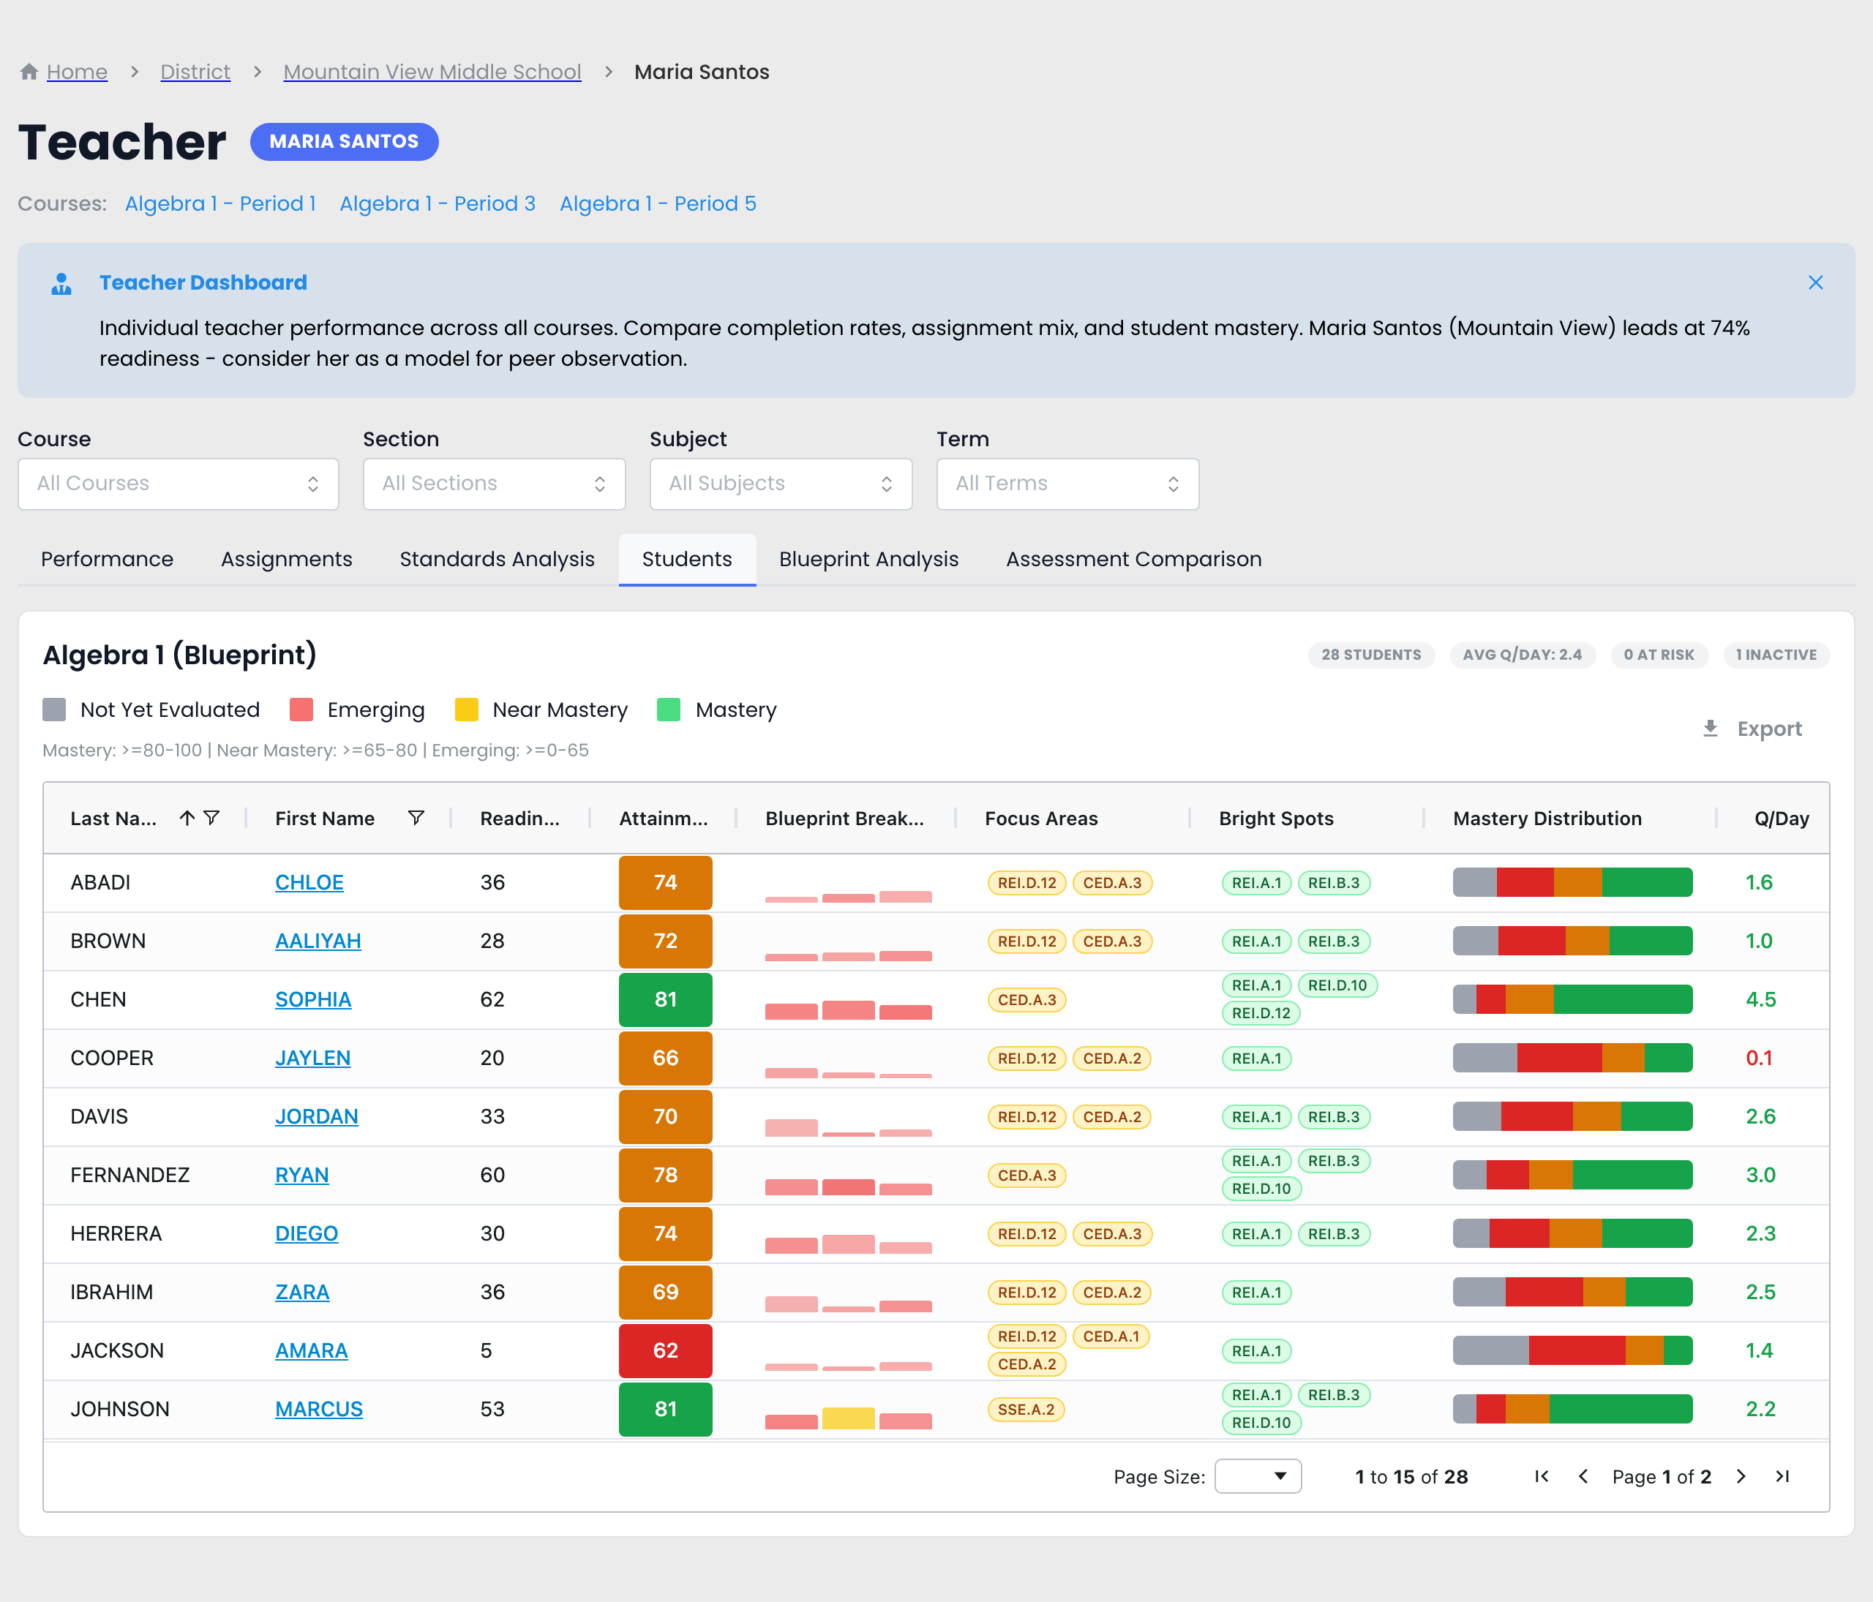Go to first page icon

point(1542,1476)
